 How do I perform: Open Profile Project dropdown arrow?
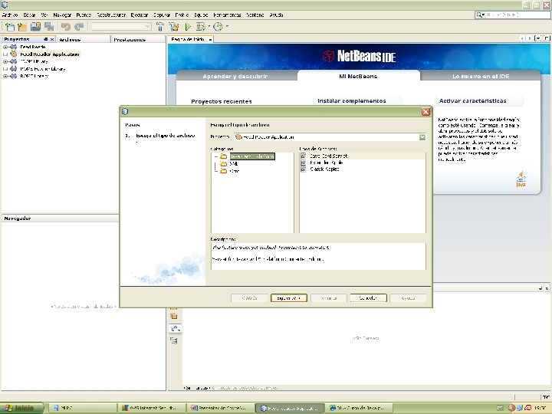click(227, 26)
